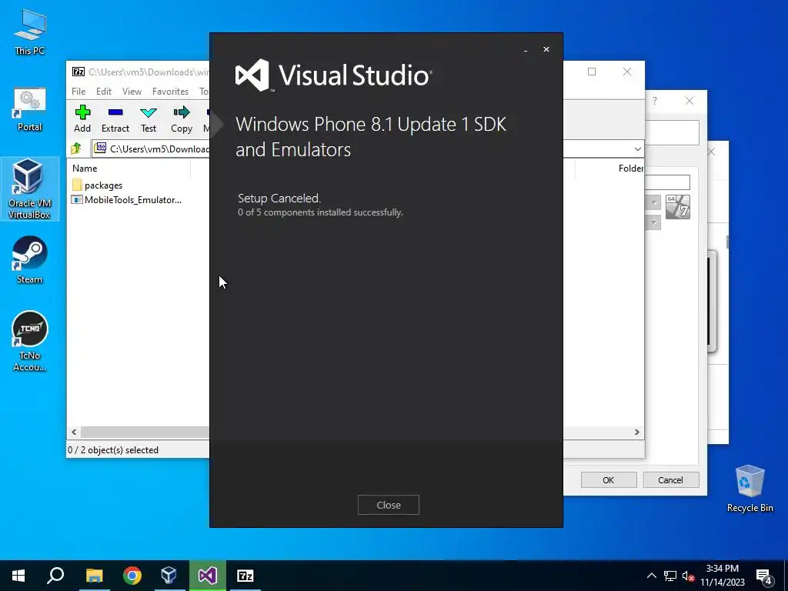The image size is (788, 591).
Task: Select the TcNo Account Switcher desktop icon
Action: (x=30, y=342)
